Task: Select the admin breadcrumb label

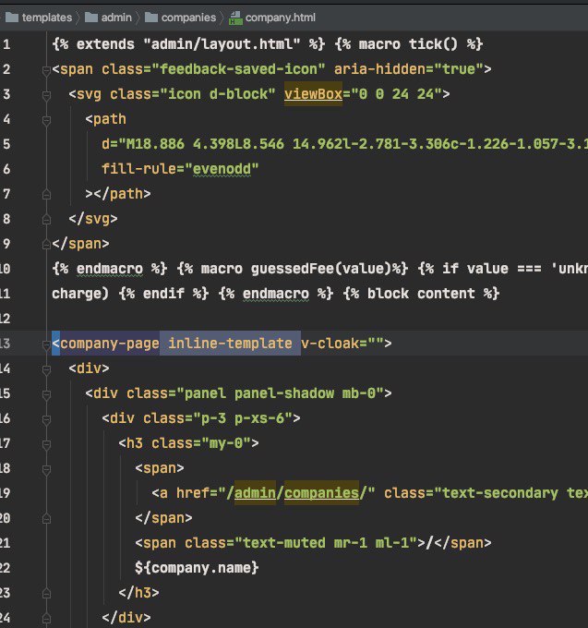Action: [x=116, y=18]
